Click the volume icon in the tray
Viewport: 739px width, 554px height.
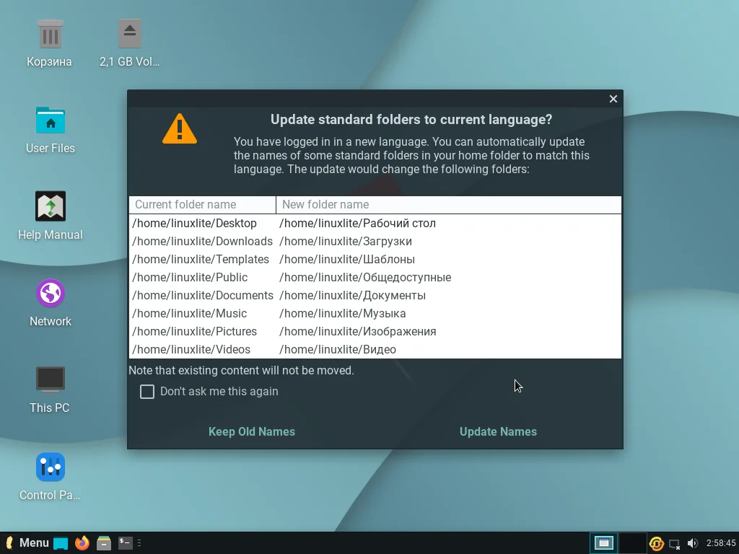(x=692, y=543)
